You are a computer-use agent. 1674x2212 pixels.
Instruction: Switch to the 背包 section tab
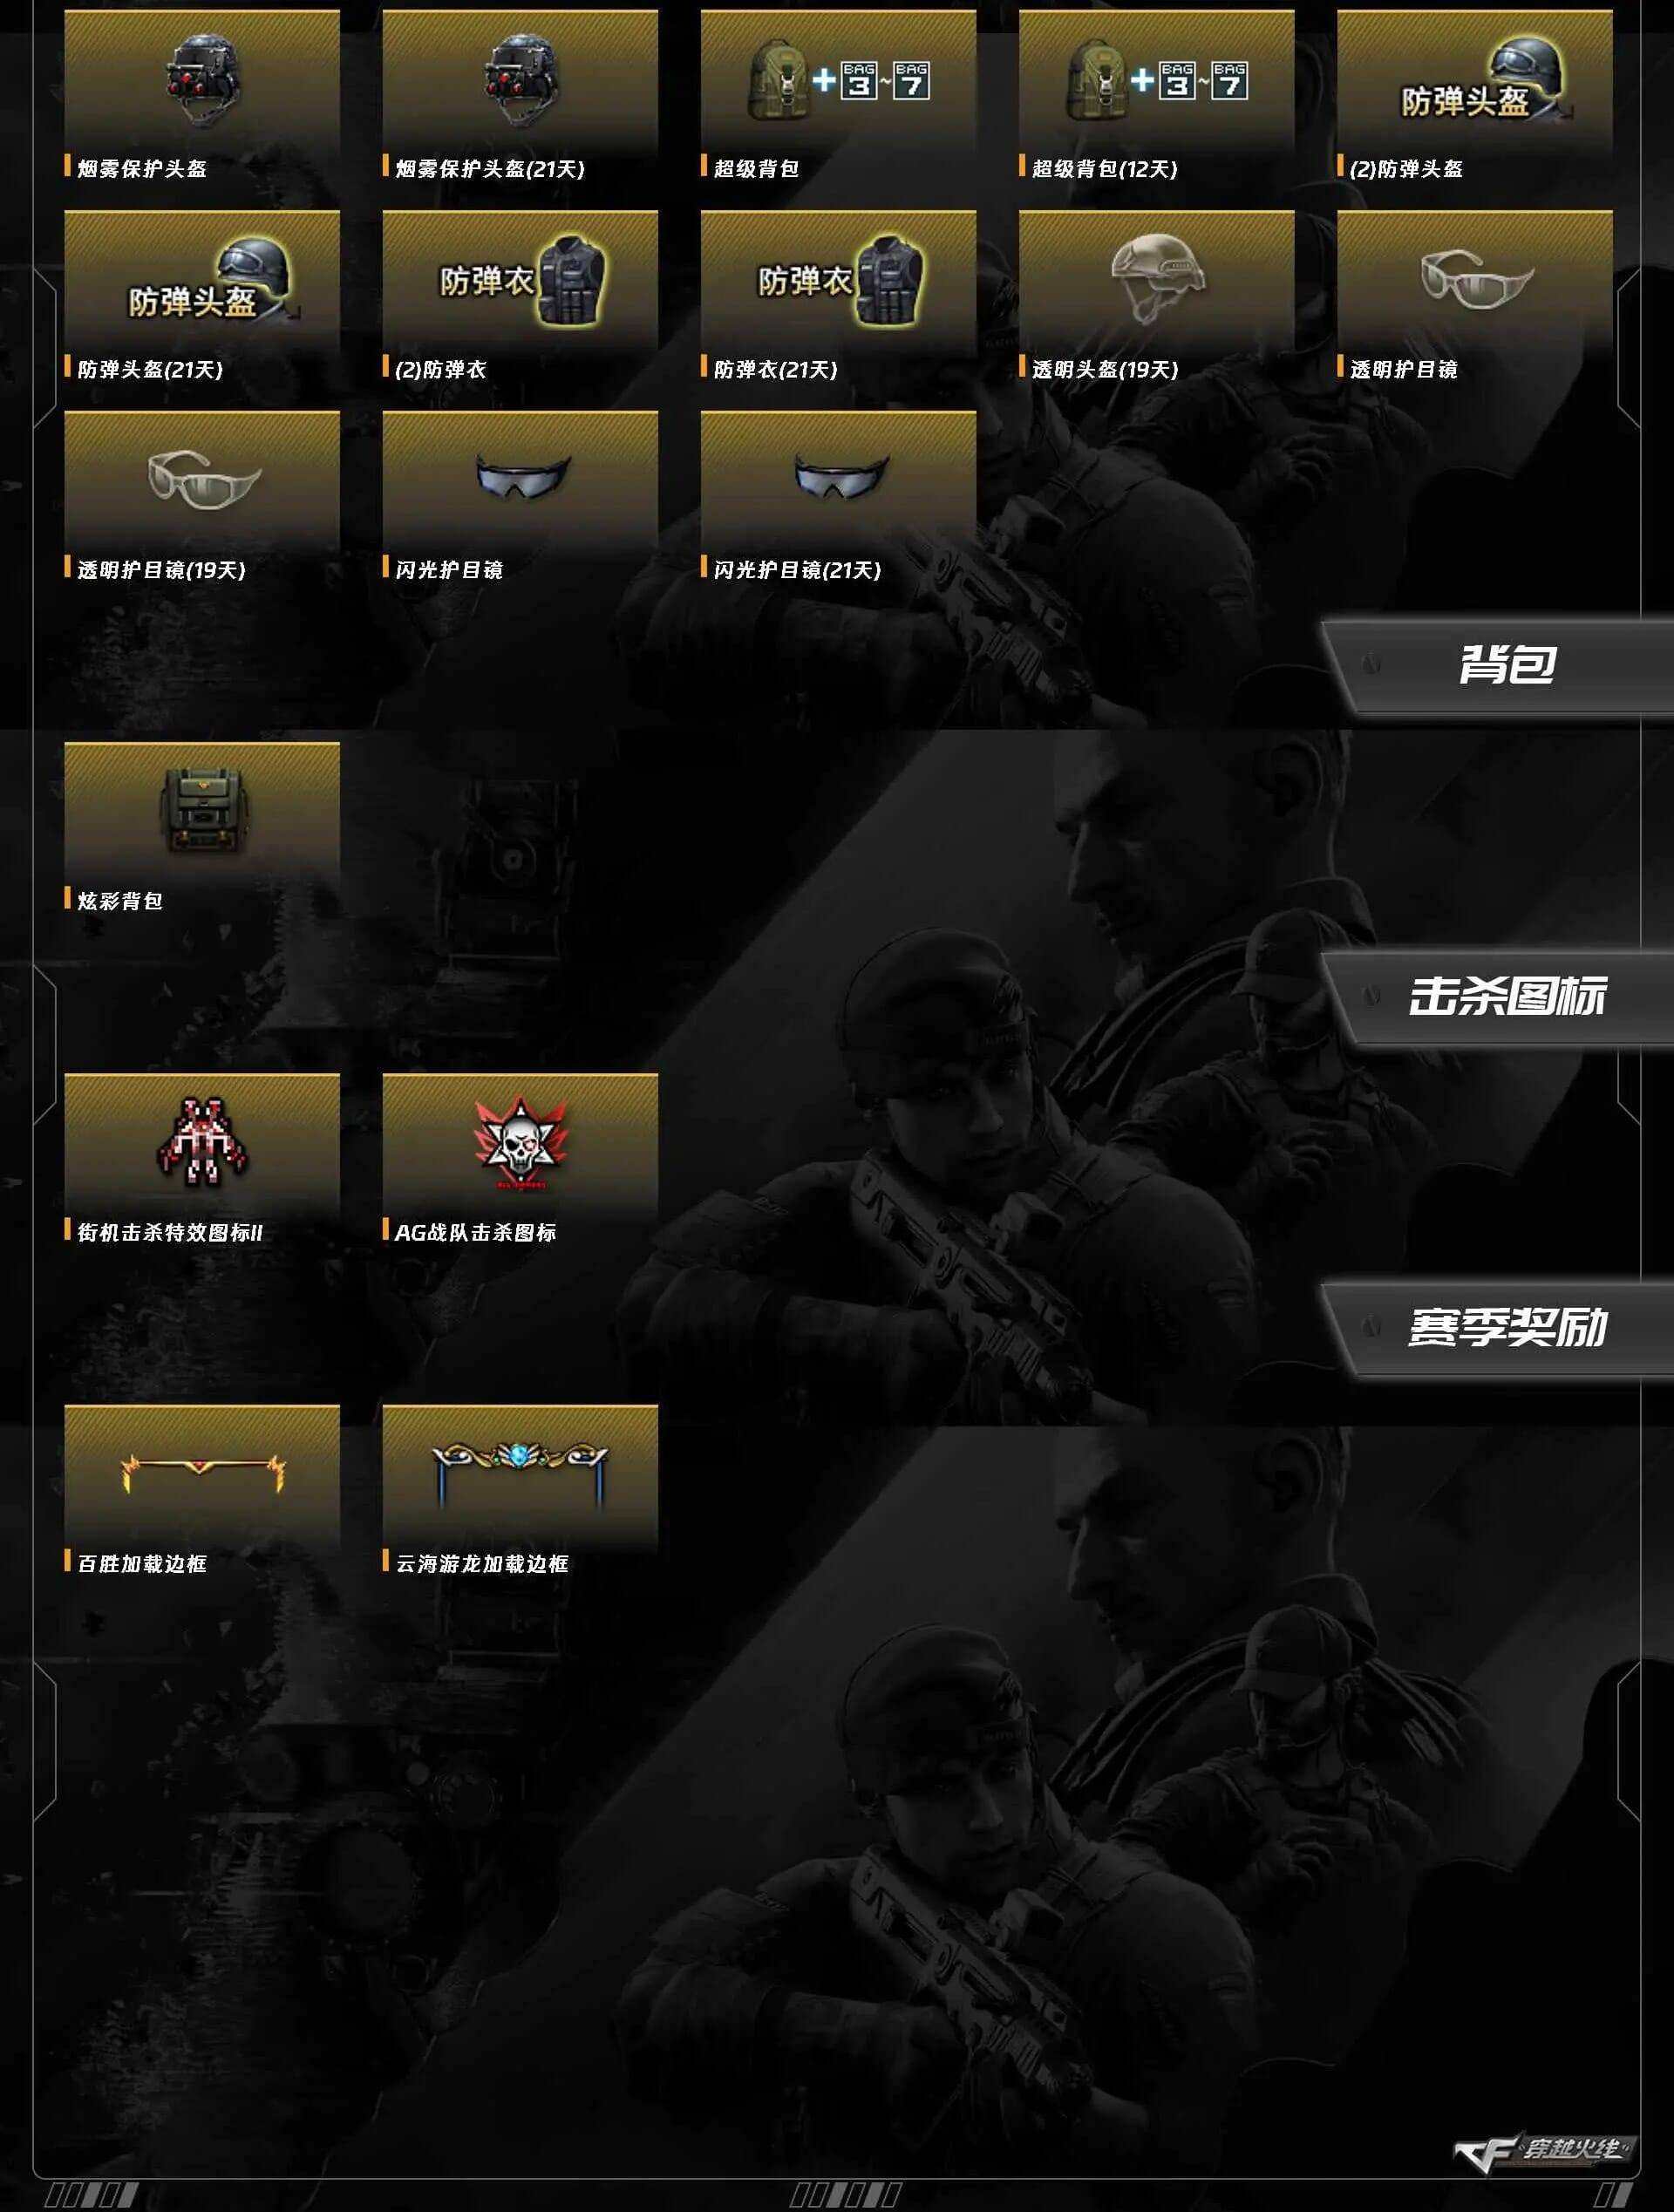(1497, 665)
